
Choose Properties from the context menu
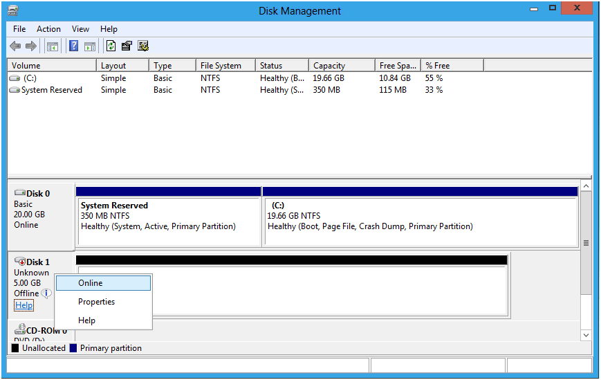tap(103, 302)
